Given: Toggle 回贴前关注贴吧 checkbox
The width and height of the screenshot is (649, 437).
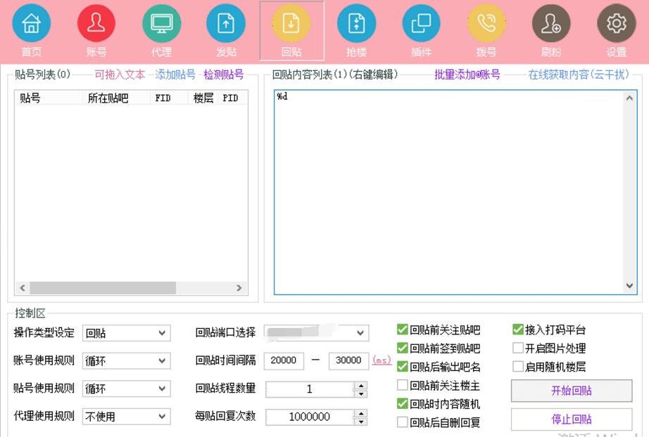Looking at the screenshot, I should [x=403, y=330].
